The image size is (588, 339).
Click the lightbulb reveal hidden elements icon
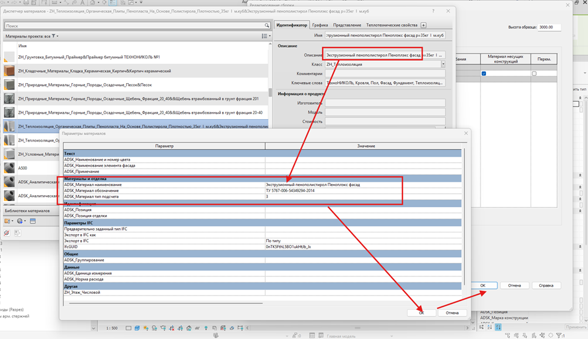(206, 328)
